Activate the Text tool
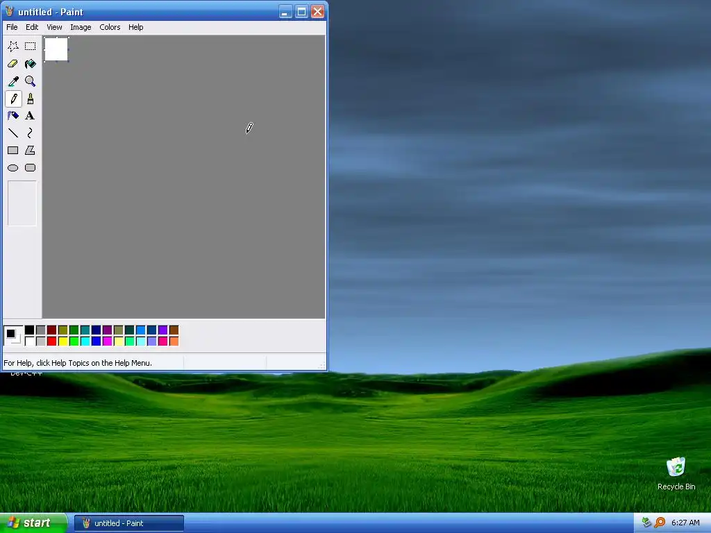 (30, 116)
